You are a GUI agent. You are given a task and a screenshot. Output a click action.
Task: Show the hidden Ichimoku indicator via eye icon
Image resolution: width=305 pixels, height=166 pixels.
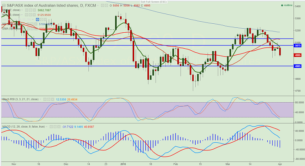coord(38,19)
